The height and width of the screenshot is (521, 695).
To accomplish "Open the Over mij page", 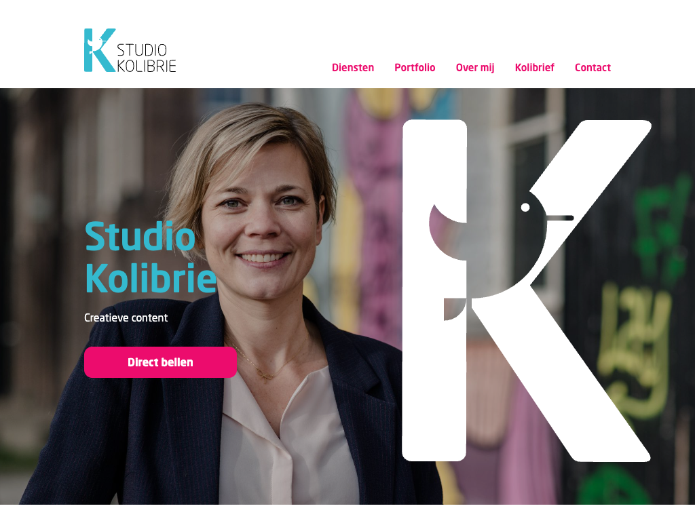I will click(x=474, y=67).
